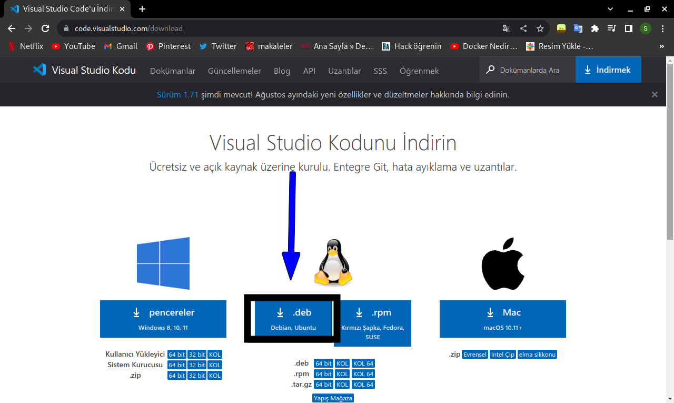The width and height of the screenshot is (674, 403).
Task: Select Sistem Kurucusu KOL badge
Action: 215,365
